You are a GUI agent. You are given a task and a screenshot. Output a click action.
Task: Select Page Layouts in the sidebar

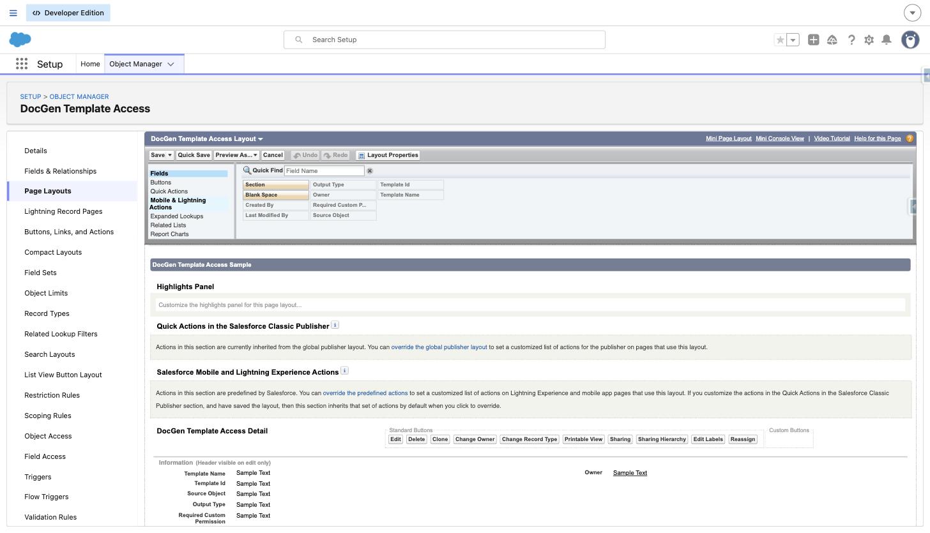[48, 191]
